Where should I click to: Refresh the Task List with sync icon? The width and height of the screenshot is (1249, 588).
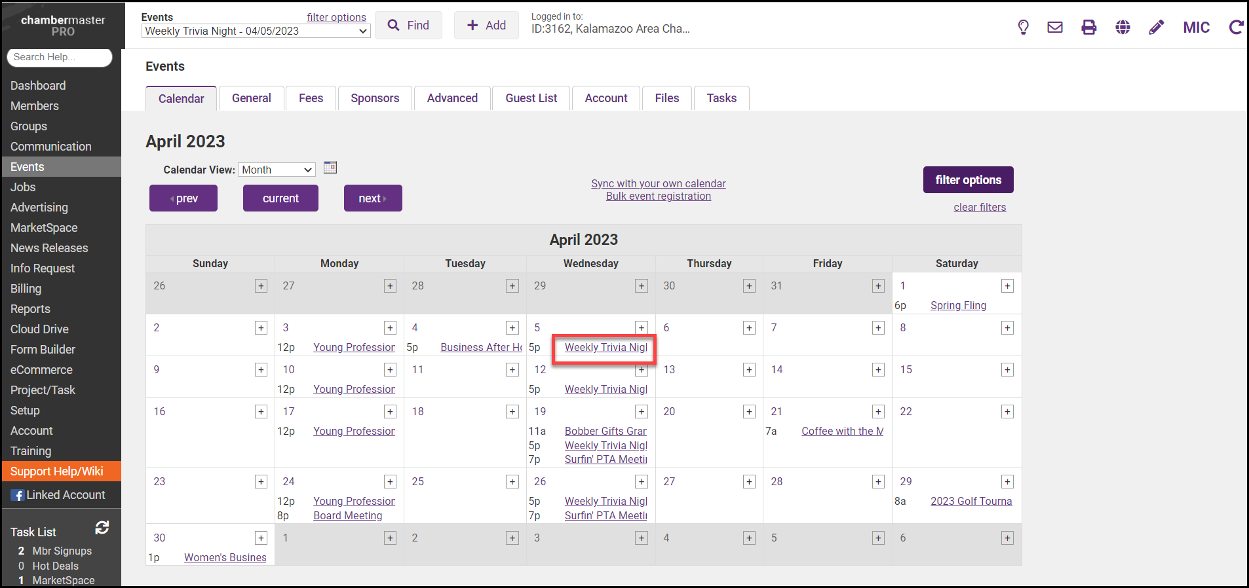click(x=102, y=528)
